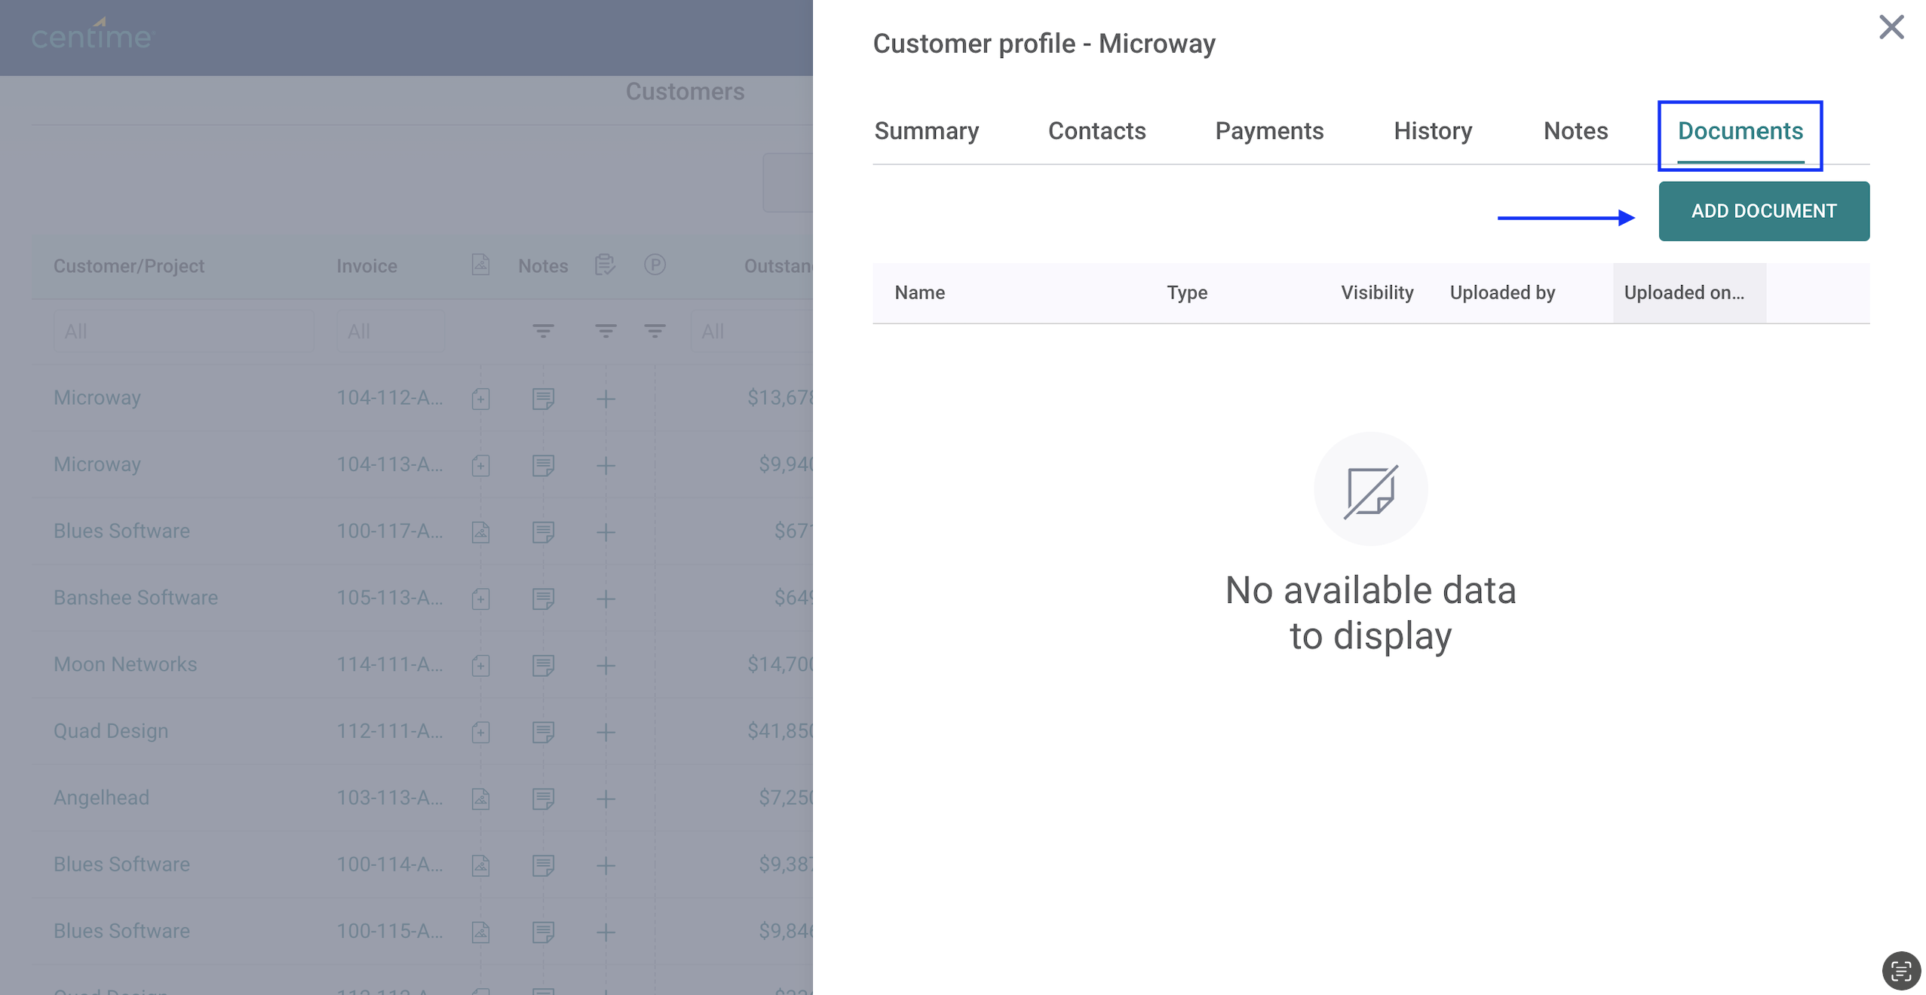Open Quad Design customer with invoice 112-111-A
The image size is (1926, 995).
[110, 731]
